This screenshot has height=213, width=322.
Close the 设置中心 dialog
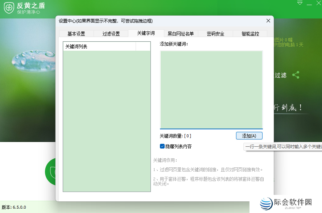point(268,21)
